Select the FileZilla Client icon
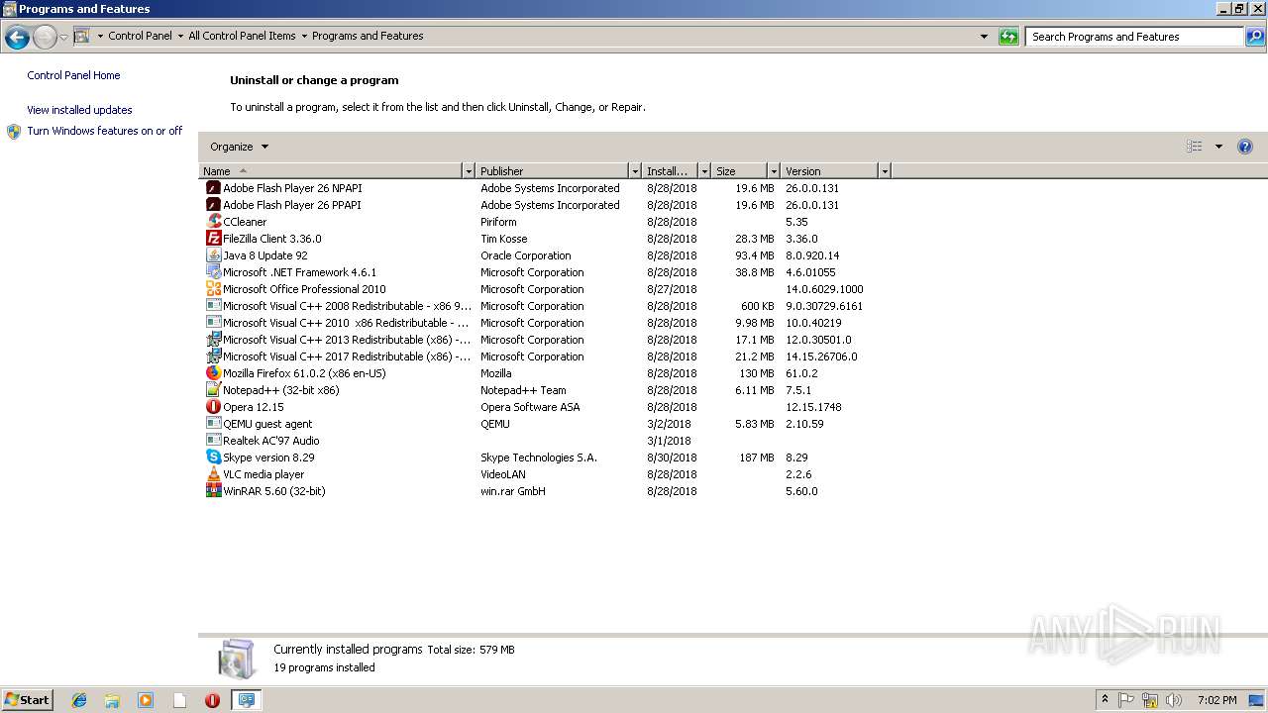 tap(213, 239)
